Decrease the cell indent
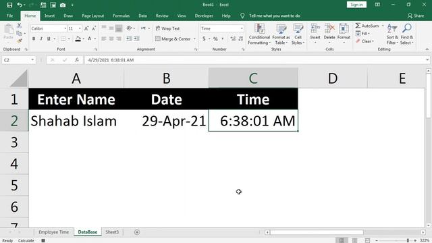The image size is (432, 243). tap(129, 39)
